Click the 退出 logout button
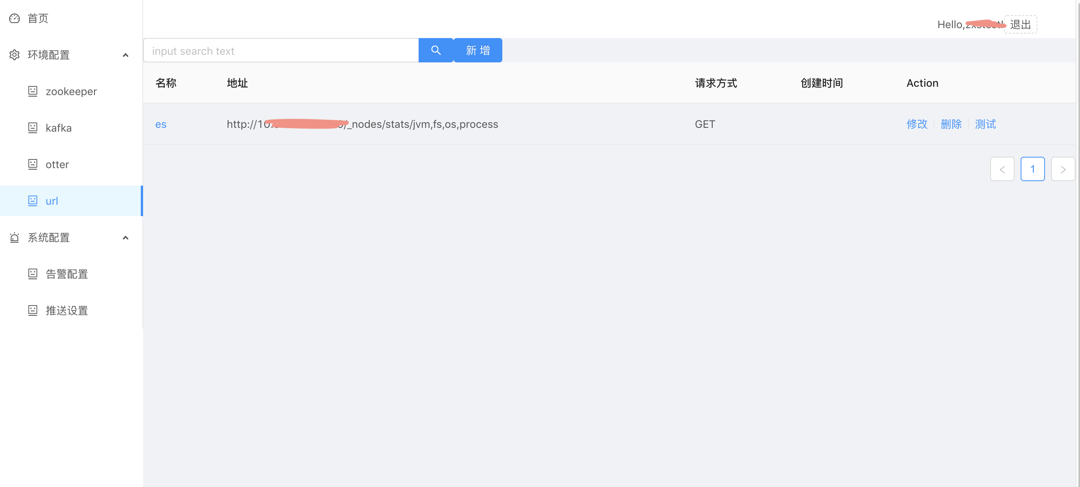This screenshot has height=487, width=1080. [x=1020, y=25]
